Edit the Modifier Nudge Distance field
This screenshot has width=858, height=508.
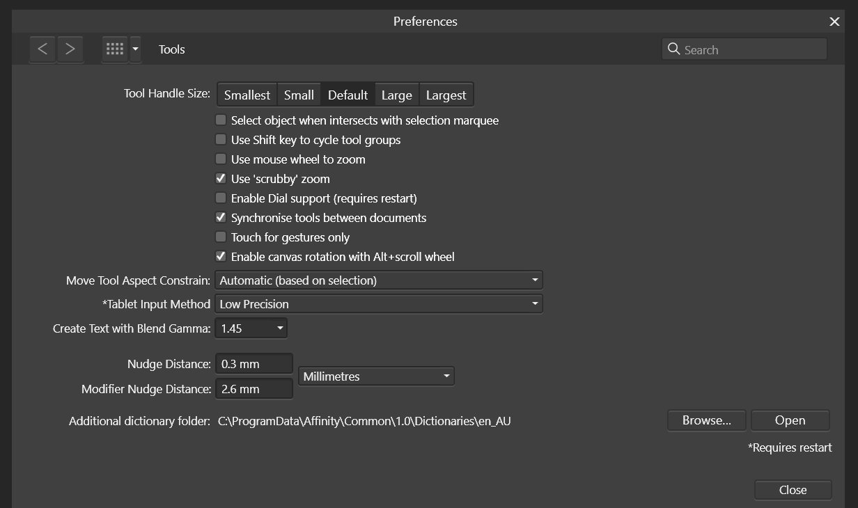253,389
